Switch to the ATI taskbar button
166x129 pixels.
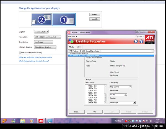[x=41, y=121]
